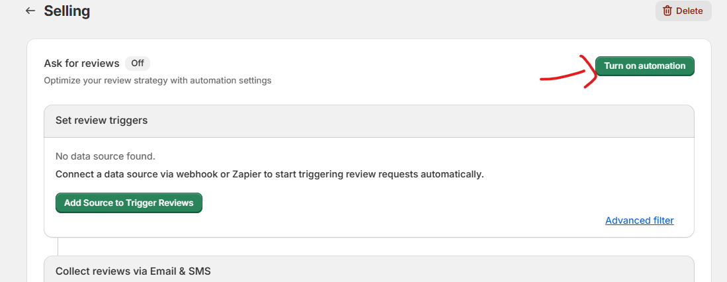
Task: Click the Off status badge
Action: (x=137, y=64)
